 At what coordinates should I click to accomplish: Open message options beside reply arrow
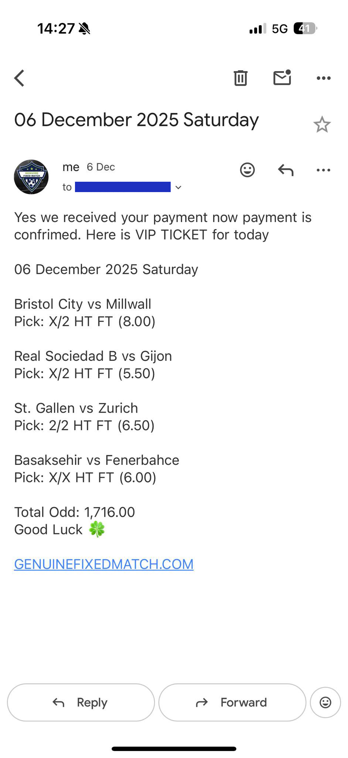tap(324, 170)
